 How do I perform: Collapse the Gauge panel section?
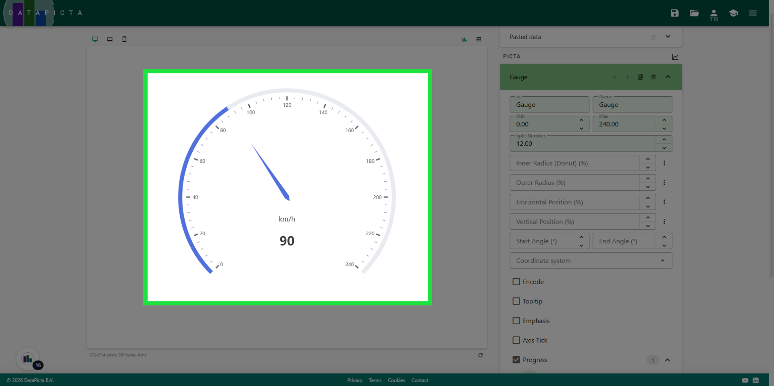pyautogui.click(x=668, y=77)
